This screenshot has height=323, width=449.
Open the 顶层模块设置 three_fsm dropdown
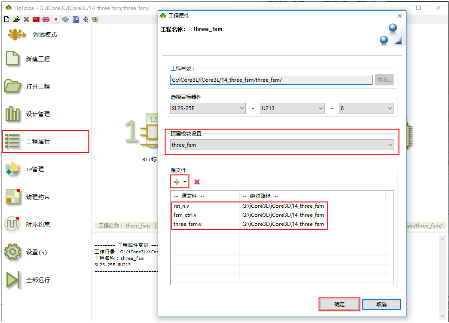coord(282,145)
